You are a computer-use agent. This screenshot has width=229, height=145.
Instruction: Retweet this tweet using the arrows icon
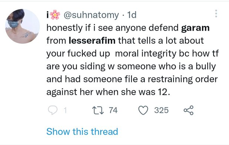pos(98,110)
